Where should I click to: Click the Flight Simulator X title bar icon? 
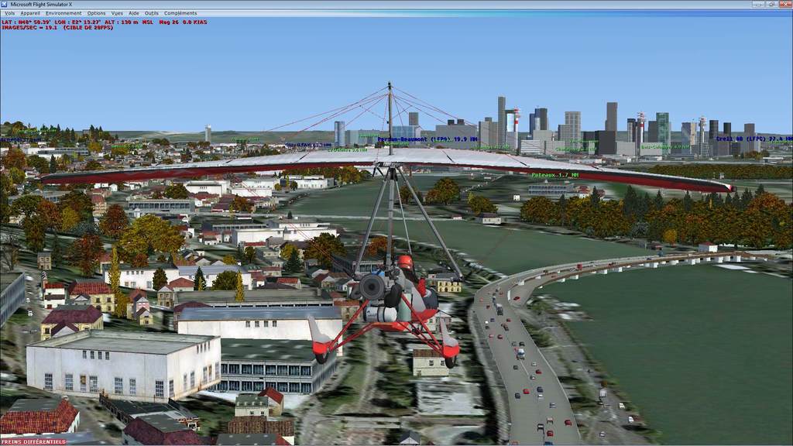[x=5, y=4]
